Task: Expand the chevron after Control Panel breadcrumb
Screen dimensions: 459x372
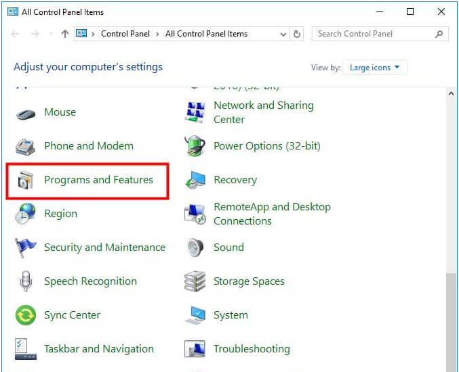Action: click(x=157, y=34)
